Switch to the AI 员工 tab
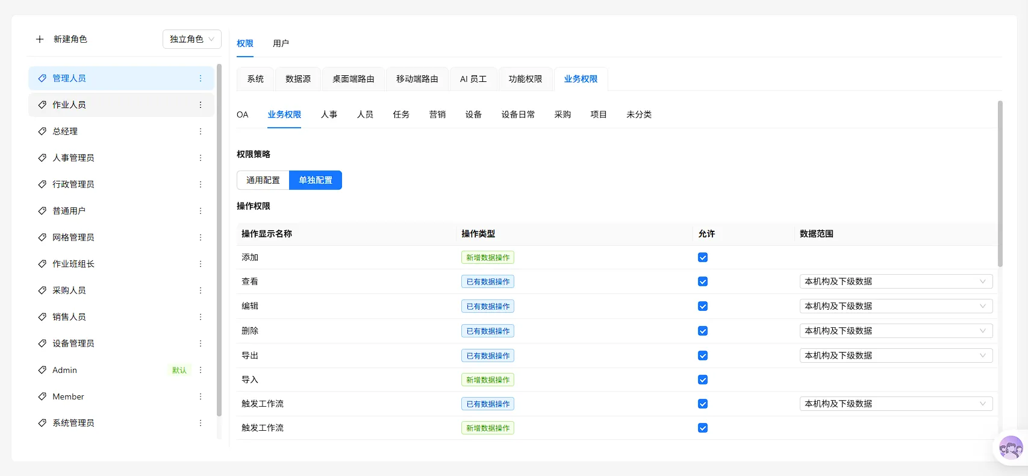The height and width of the screenshot is (476, 1028). pyautogui.click(x=473, y=79)
